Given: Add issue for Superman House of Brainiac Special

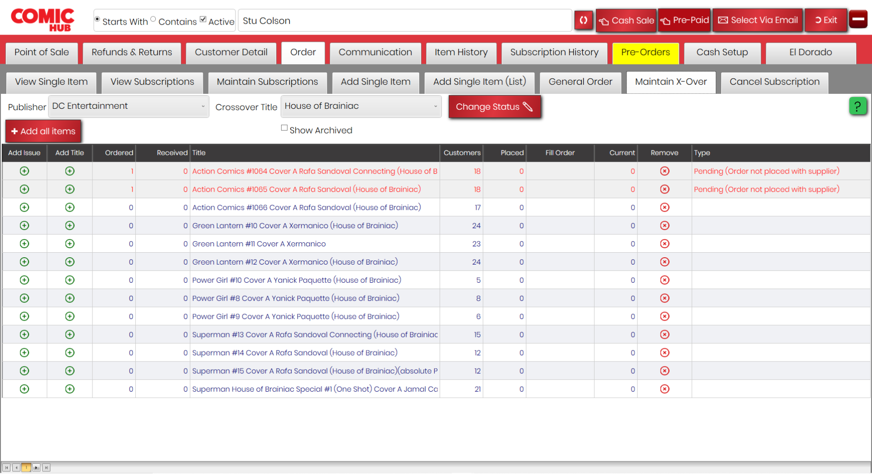Looking at the screenshot, I should coord(25,389).
